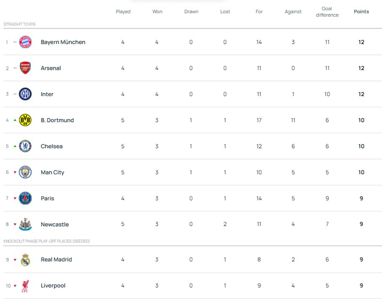Click the Man City club badge

pyautogui.click(x=25, y=172)
